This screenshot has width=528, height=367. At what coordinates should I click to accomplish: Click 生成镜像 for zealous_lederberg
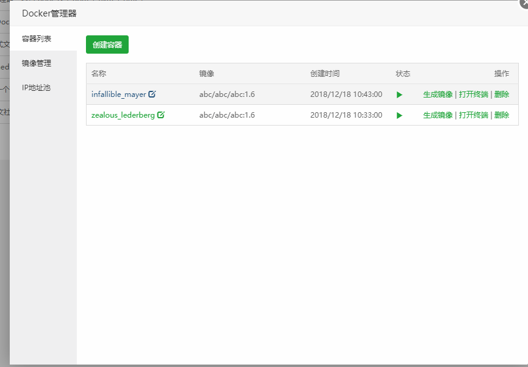(x=438, y=115)
